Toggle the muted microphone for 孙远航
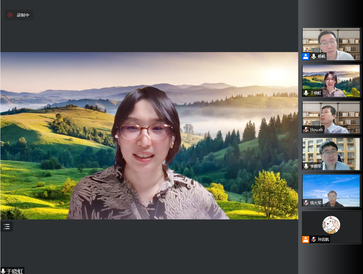The width and height of the screenshot is (363, 274). [x=313, y=239]
